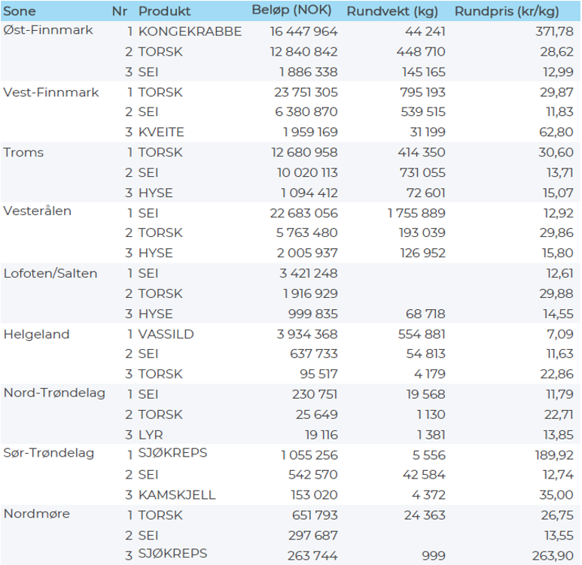The width and height of the screenshot is (582, 565).
Task: Click the 23 751 305 amount cell
Action: pos(303,92)
